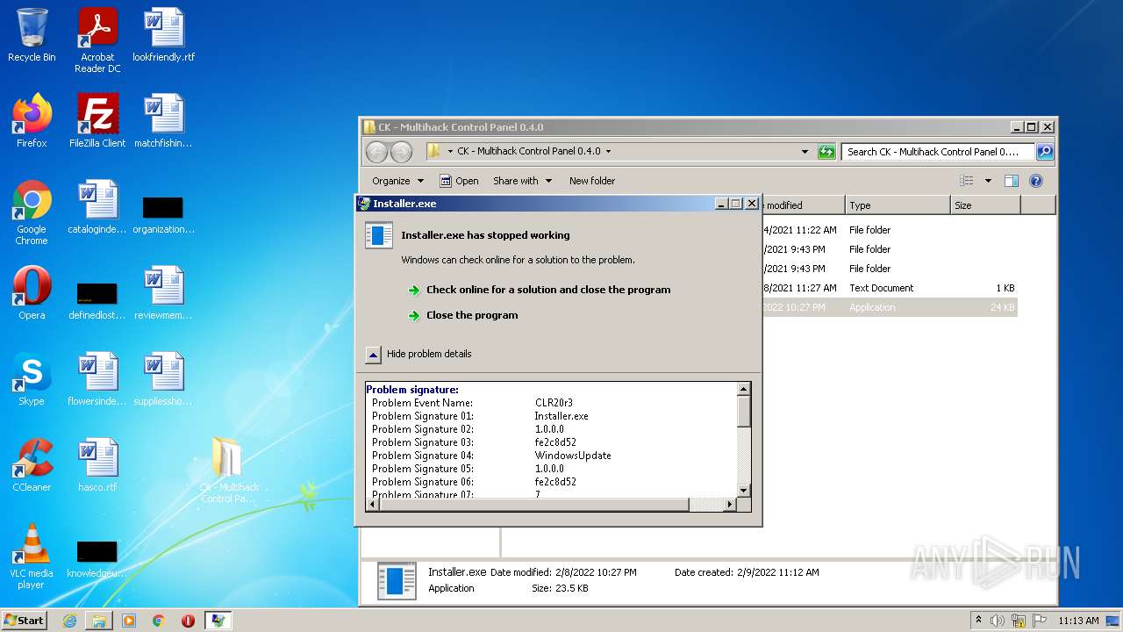Click the address bar path dropdown arrow
Image resolution: width=1123 pixels, height=632 pixels.
click(x=608, y=151)
